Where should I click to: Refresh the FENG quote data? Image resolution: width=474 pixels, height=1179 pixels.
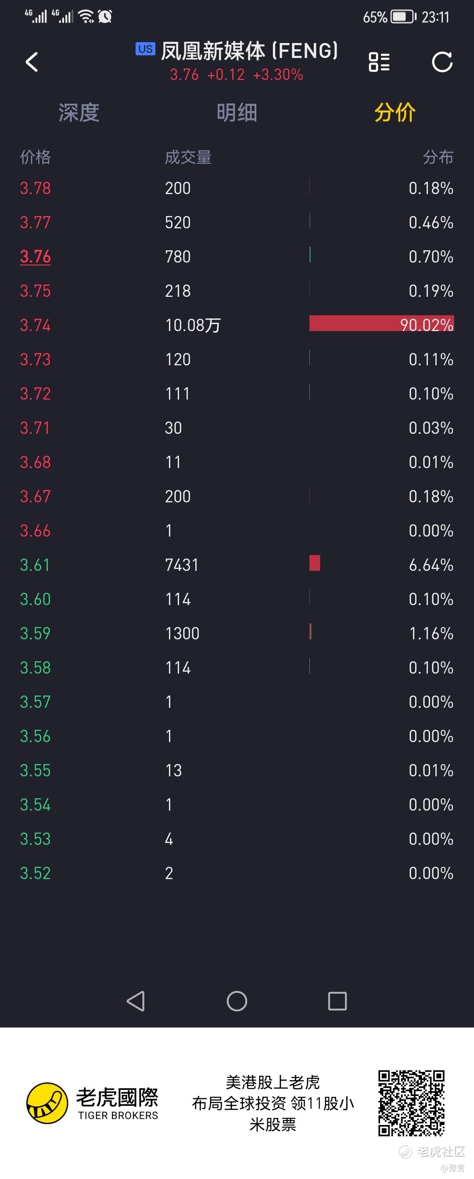tap(442, 62)
